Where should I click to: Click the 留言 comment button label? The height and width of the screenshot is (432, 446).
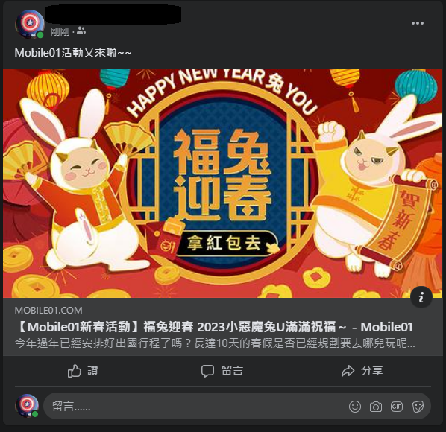[x=232, y=371]
